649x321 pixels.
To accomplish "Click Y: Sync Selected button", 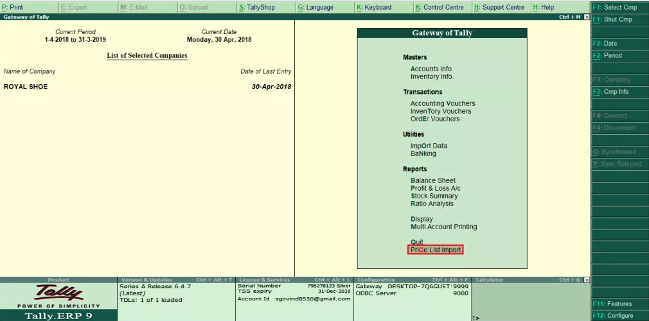I will pyautogui.click(x=620, y=164).
